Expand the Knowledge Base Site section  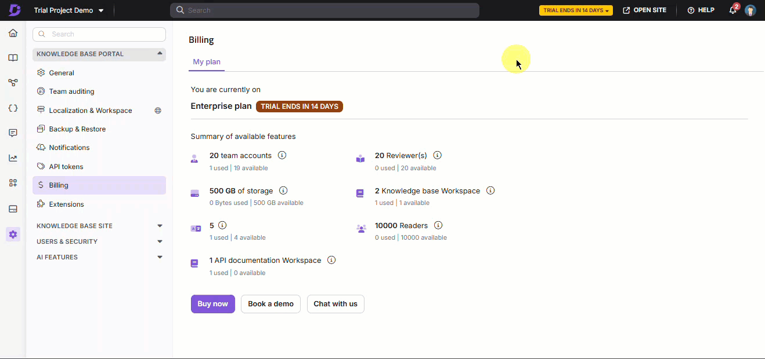160,226
